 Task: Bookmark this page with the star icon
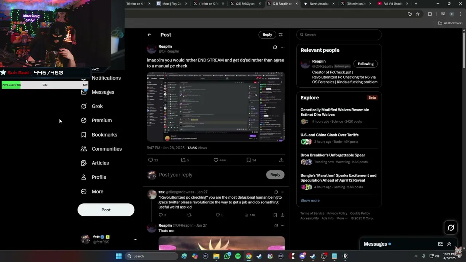418,14
